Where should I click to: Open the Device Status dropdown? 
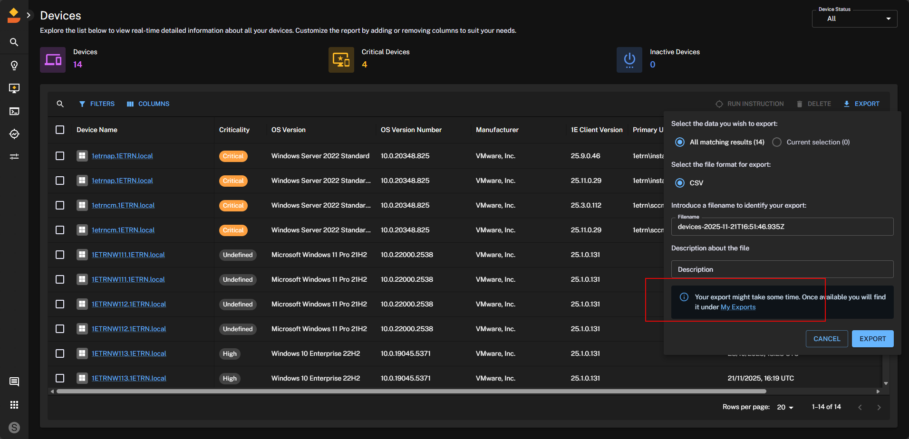tap(854, 19)
